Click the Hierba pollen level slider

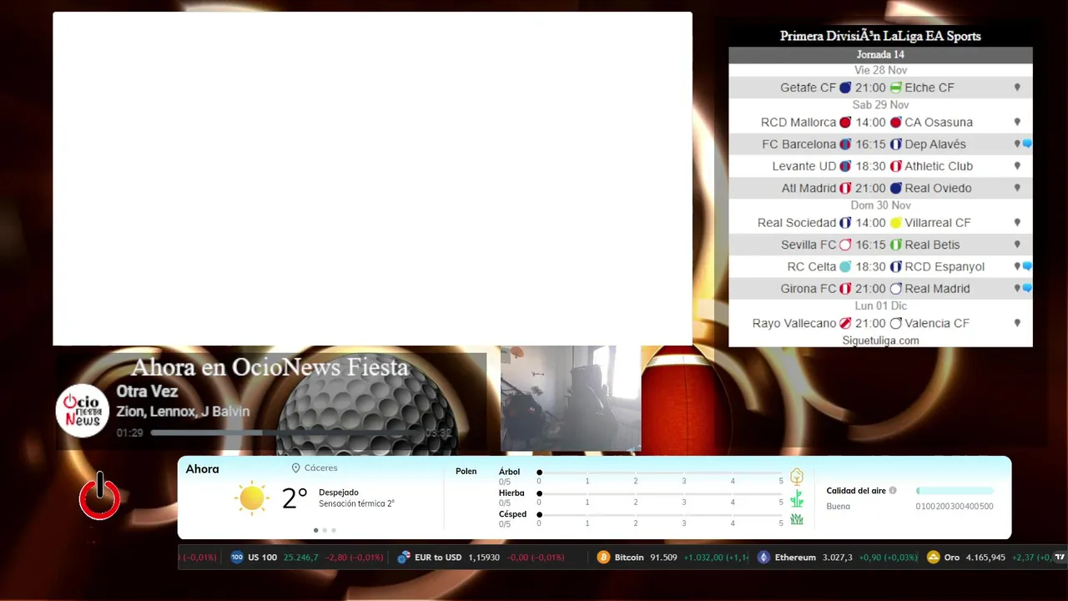coord(660,493)
